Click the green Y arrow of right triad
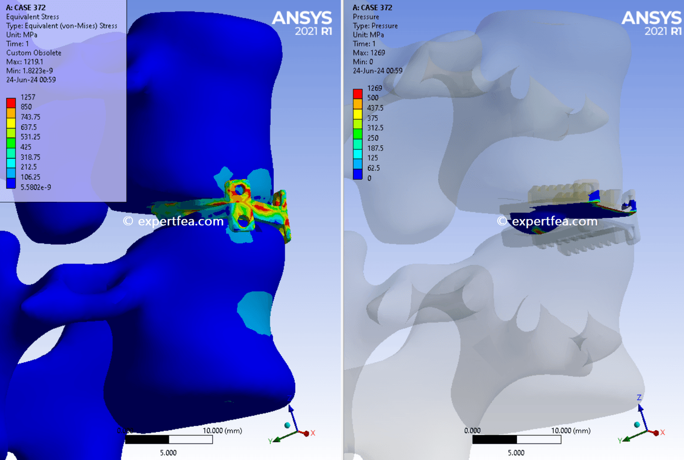This screenshot has height=460, width=684. pos(626,438)
